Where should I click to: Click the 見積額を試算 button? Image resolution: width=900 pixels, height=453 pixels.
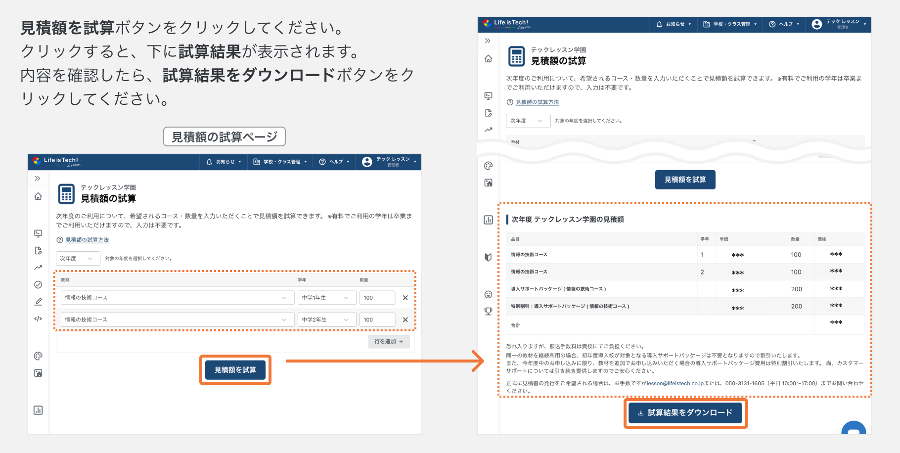point(235,369)
